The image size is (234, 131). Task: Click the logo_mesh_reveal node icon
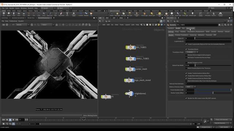(129, 80)
